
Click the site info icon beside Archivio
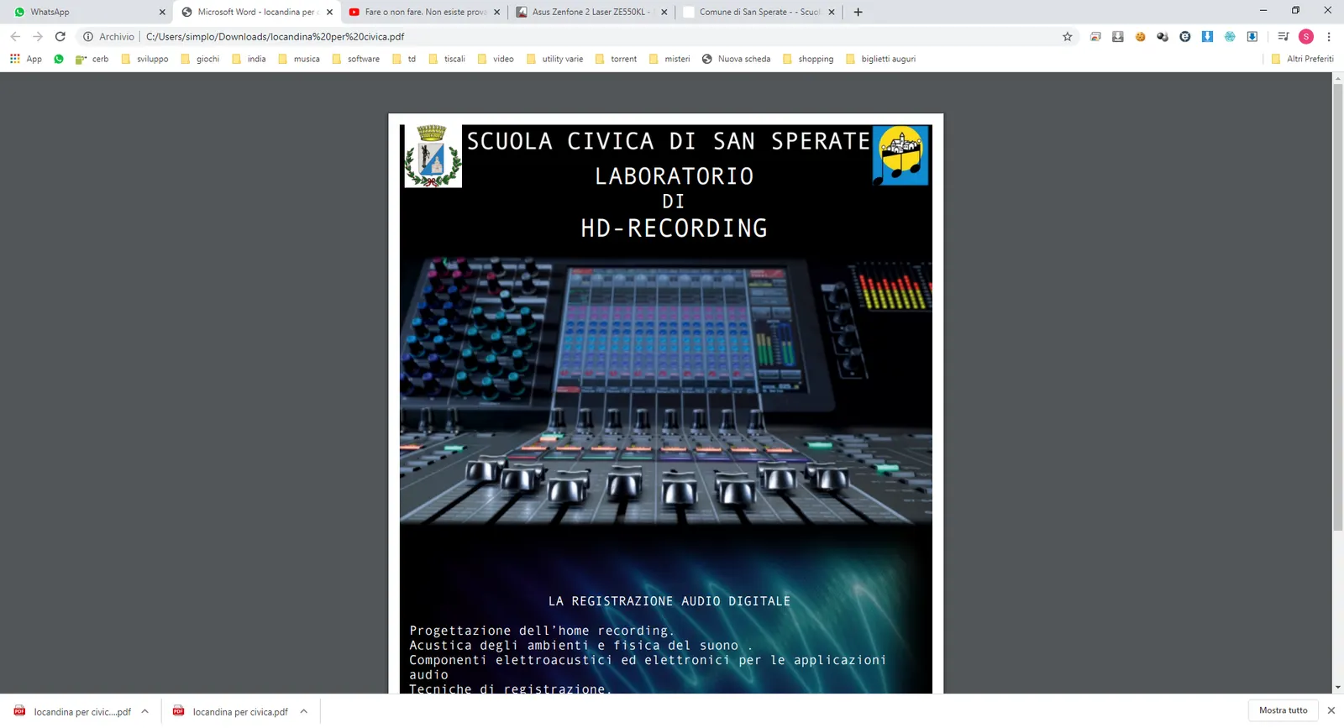tap(88, 37)
